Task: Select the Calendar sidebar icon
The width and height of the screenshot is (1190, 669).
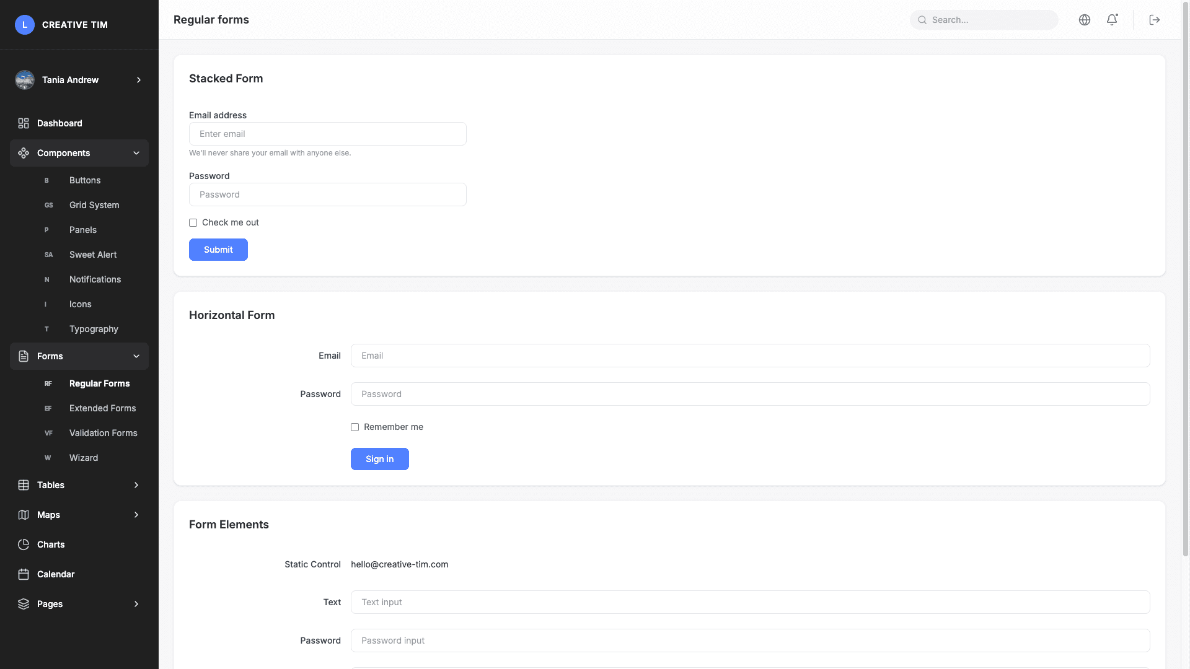Action: (24, 574)
